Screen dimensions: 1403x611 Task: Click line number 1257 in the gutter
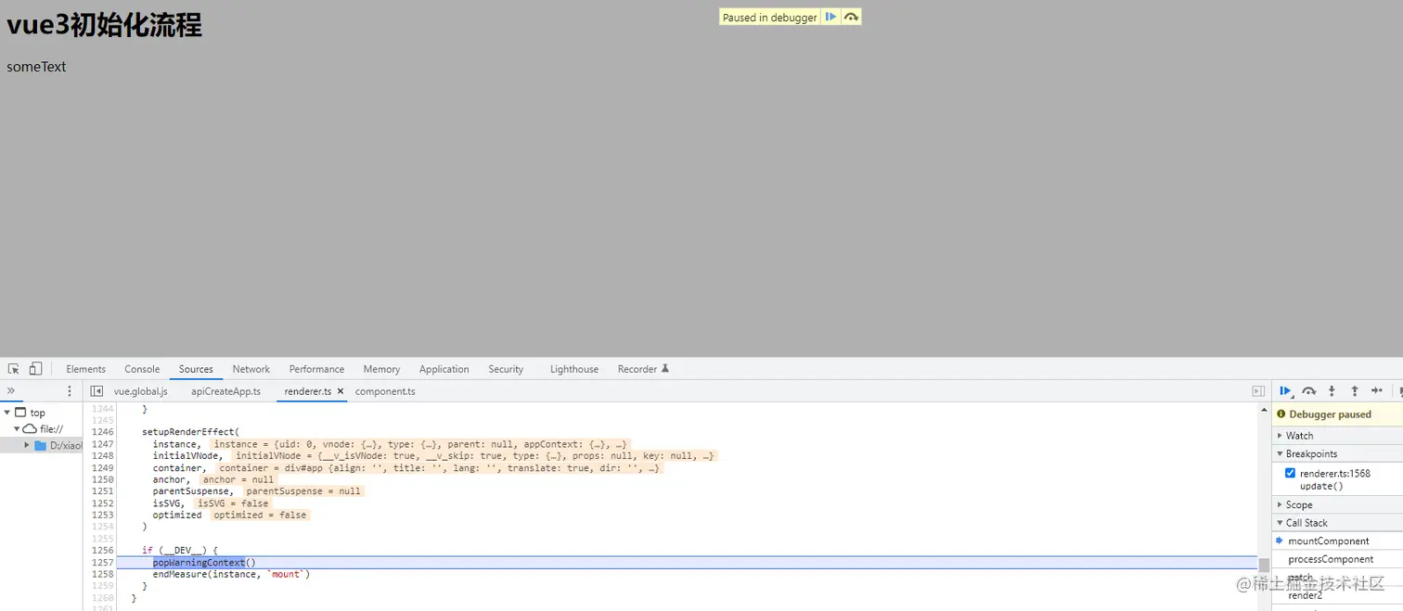click(x=102, y=562)
